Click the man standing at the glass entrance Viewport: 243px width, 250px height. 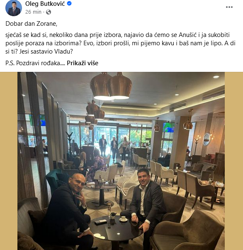coord(103,145)
